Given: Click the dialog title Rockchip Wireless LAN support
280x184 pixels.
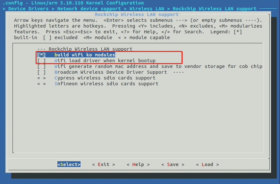Looking at the screenshot, I should pyautogui.click(x=137, y=14).
